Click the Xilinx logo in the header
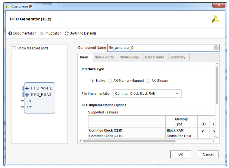Screen dimensions: 229x168 pyautogui.click(x=216, y=19)
